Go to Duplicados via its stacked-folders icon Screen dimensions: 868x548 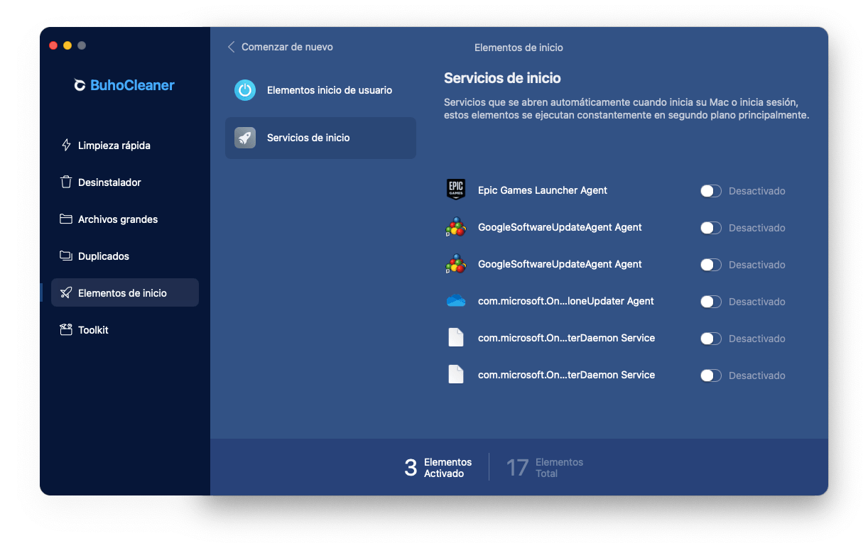[x=66, y=256]
